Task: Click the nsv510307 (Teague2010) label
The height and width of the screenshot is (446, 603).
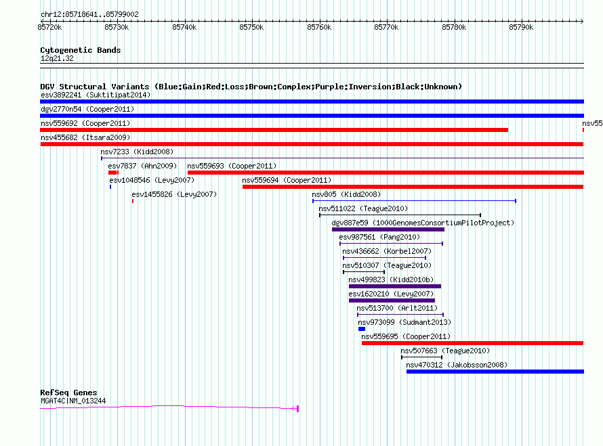Action: (x=387, y=265)
